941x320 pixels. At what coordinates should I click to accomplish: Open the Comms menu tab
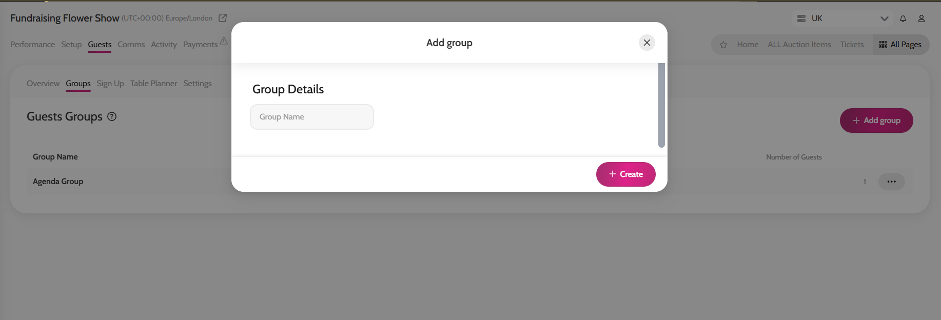click(131, 45)
